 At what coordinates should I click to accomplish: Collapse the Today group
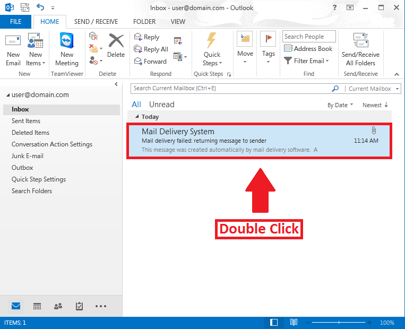pyautogui.click(x=137, y=117)
